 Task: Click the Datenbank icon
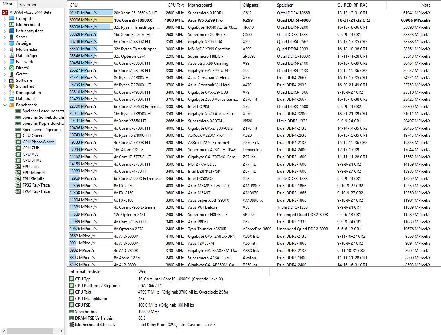coord(12,99)
